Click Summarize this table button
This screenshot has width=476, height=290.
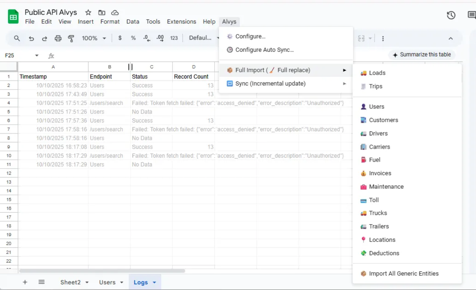click(x=422, y=55)
